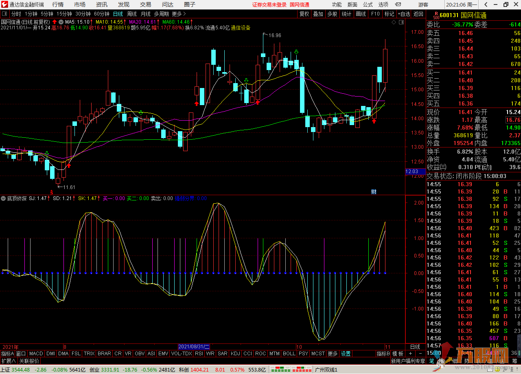
Task: Open the 行情 menu
Action: pyautogui.click(x=58, y=4)
